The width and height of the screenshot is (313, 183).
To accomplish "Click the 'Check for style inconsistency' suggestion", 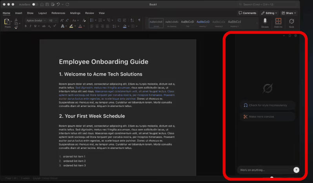I will [x=268, y=105].
